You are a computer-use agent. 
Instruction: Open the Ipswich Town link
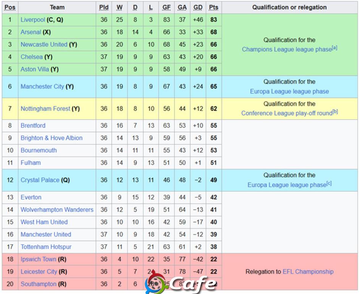(38, 259)
